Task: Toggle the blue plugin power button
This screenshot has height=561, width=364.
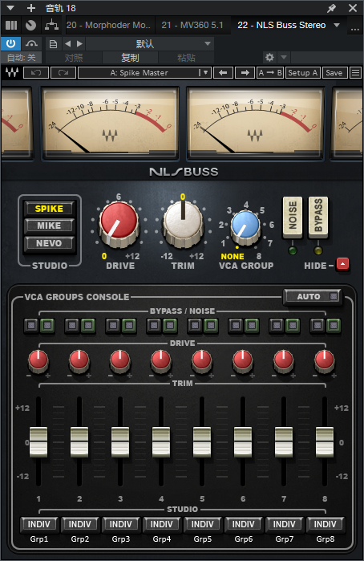Action: [x=10, y=43]
